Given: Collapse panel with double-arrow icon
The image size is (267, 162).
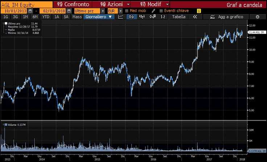Looking at the screenshot, I should (195, 17).
